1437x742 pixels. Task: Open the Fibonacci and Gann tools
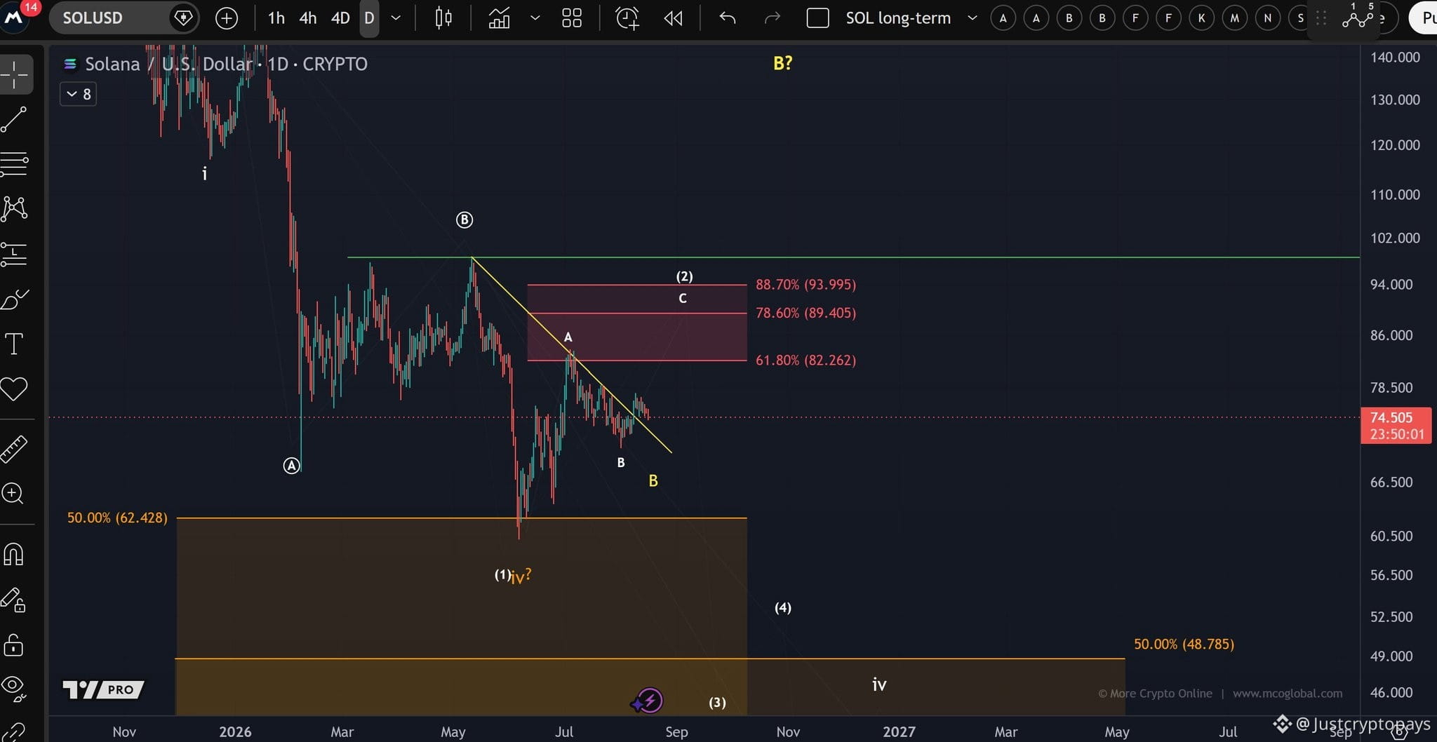click(x=14, y=164)
